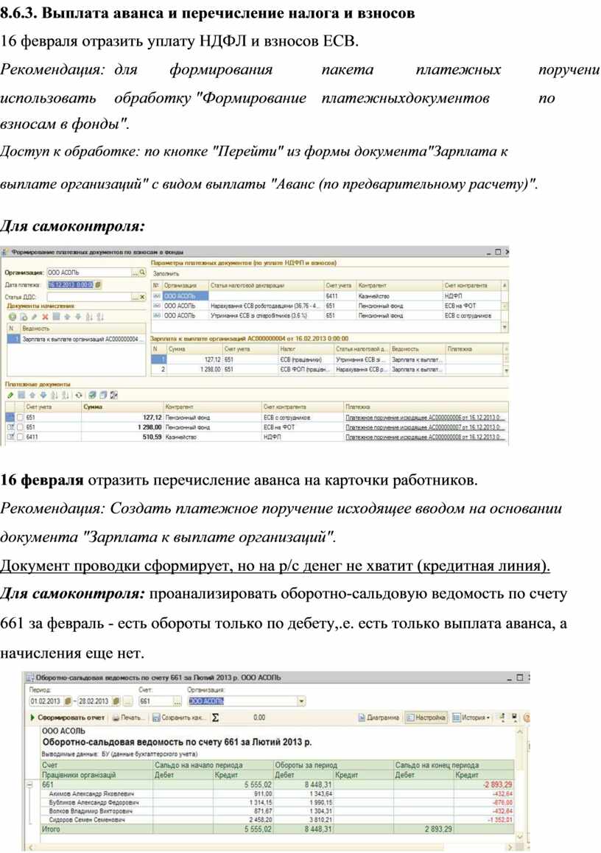
Task: Click ellipsis select button in Организация ООО АСОЛЬ field
Action: pos(134,272)
